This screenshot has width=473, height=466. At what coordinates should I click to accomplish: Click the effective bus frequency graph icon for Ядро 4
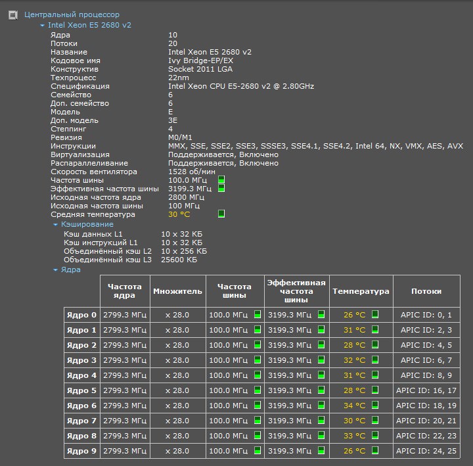(x=321, y=375)
